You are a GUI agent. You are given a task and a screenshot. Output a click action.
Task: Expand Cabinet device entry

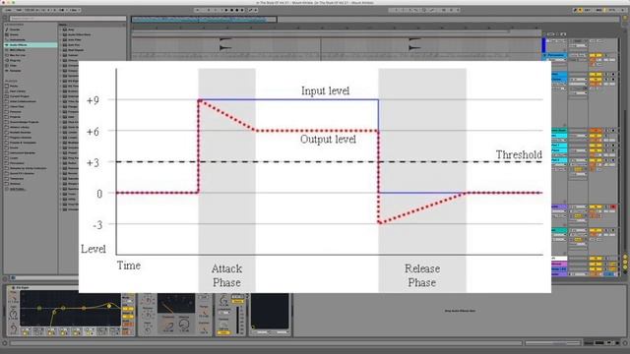tap(61, 55)
